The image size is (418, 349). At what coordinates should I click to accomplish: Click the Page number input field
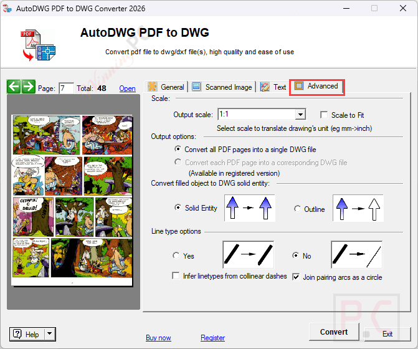pos(66,88)
